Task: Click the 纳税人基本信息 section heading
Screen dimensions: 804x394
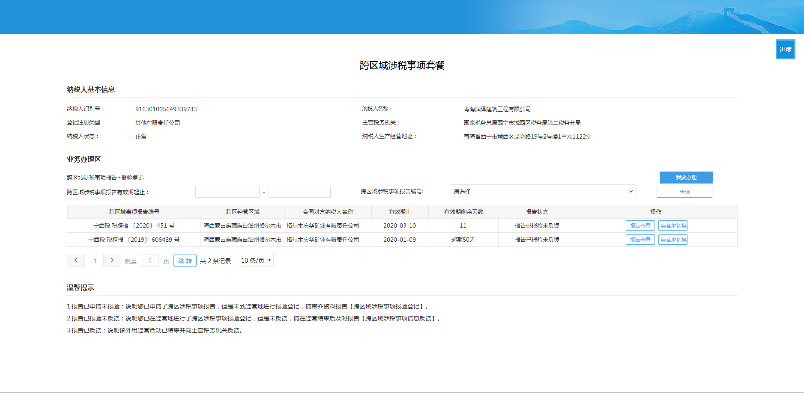Action: pos(91,89)
